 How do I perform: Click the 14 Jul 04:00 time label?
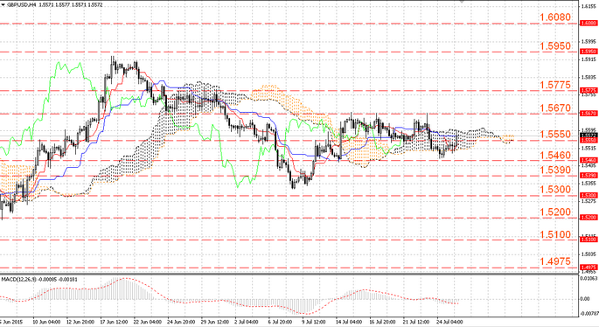tap(349, 322)
